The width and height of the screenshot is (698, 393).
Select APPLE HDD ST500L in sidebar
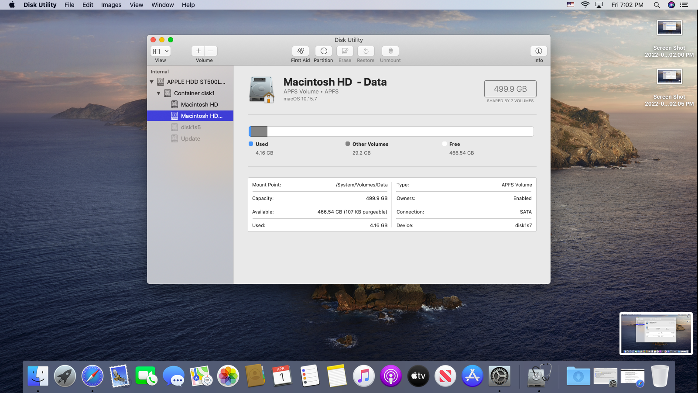coord(190,82)
